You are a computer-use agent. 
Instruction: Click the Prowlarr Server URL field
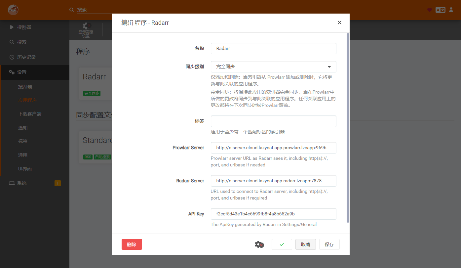[274, 148]
